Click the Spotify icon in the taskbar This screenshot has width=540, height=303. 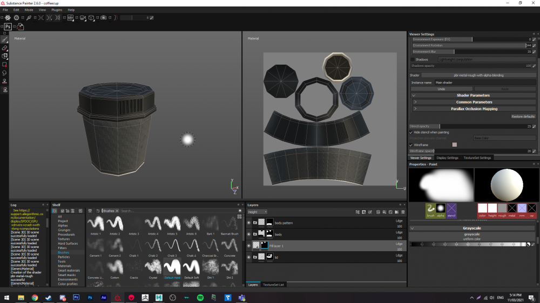tap(200, 297)
